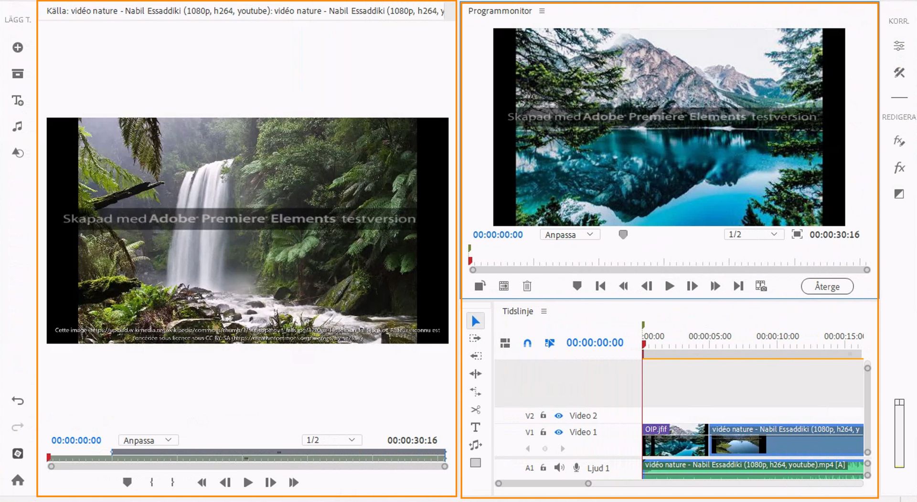Click the Add media plus icon
This screenshot has height=502, width=917.
[18, 47]
